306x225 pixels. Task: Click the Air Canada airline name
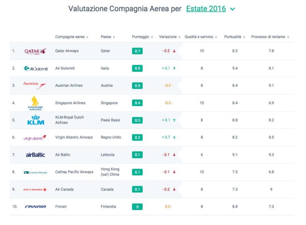click(64, 189)
